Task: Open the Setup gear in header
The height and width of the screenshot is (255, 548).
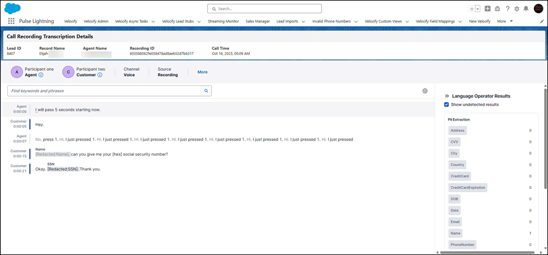Action: point(516,9)
